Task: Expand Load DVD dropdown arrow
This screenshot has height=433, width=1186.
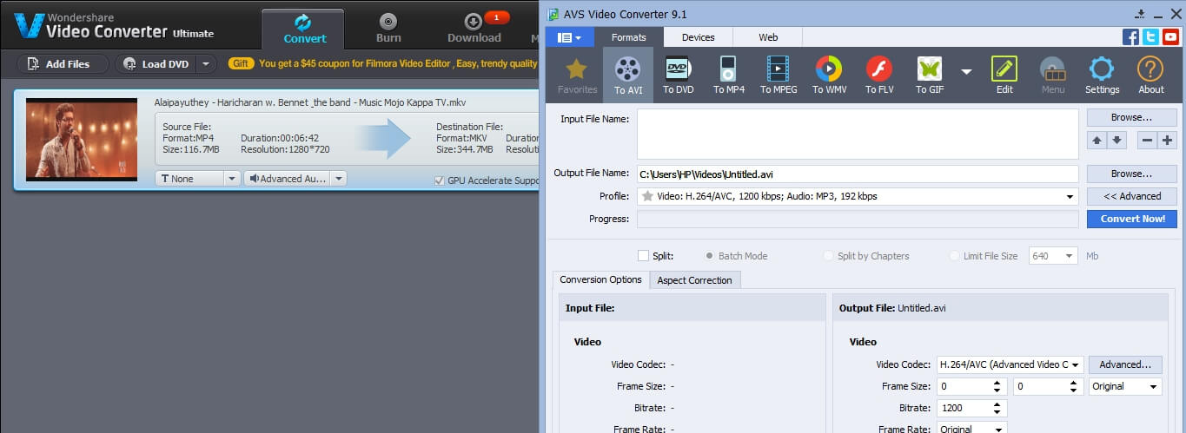Action: pyautogui.click(x=206, y=63)
